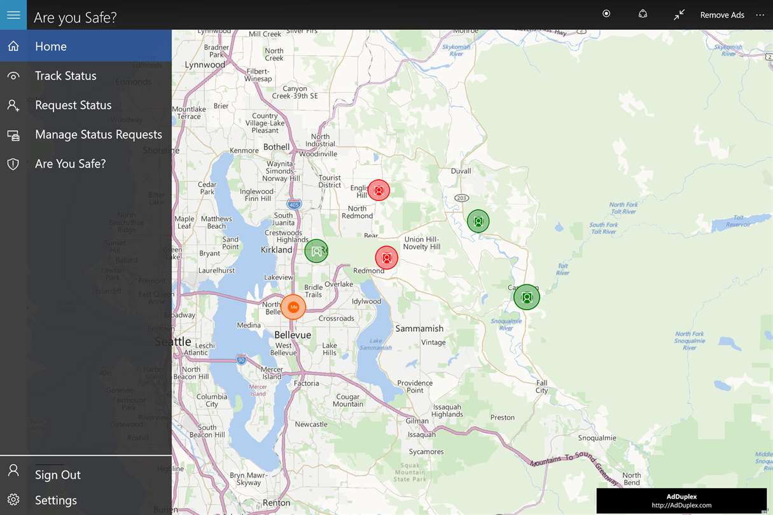Click the North Bend map label
The width and height of the screenshot is (773, 515).
pyautogui.click(x=632, y=479)
